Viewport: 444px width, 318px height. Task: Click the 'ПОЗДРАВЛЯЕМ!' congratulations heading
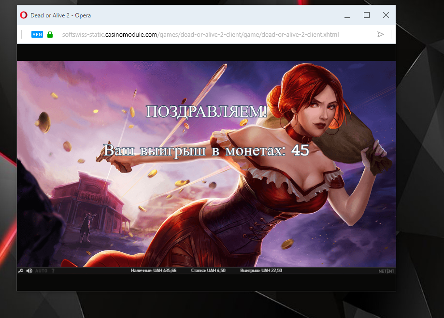206,111
